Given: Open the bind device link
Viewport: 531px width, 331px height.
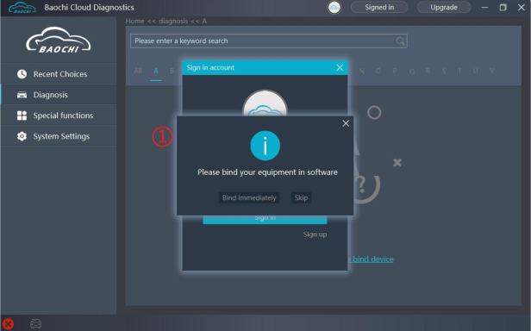Looking at the screenshot, I should click(x=371, y=259).
